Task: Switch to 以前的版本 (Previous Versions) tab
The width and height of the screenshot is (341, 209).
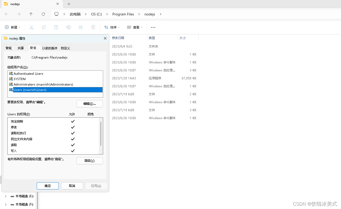Action: pyautogui.click(x=50, y=48)
